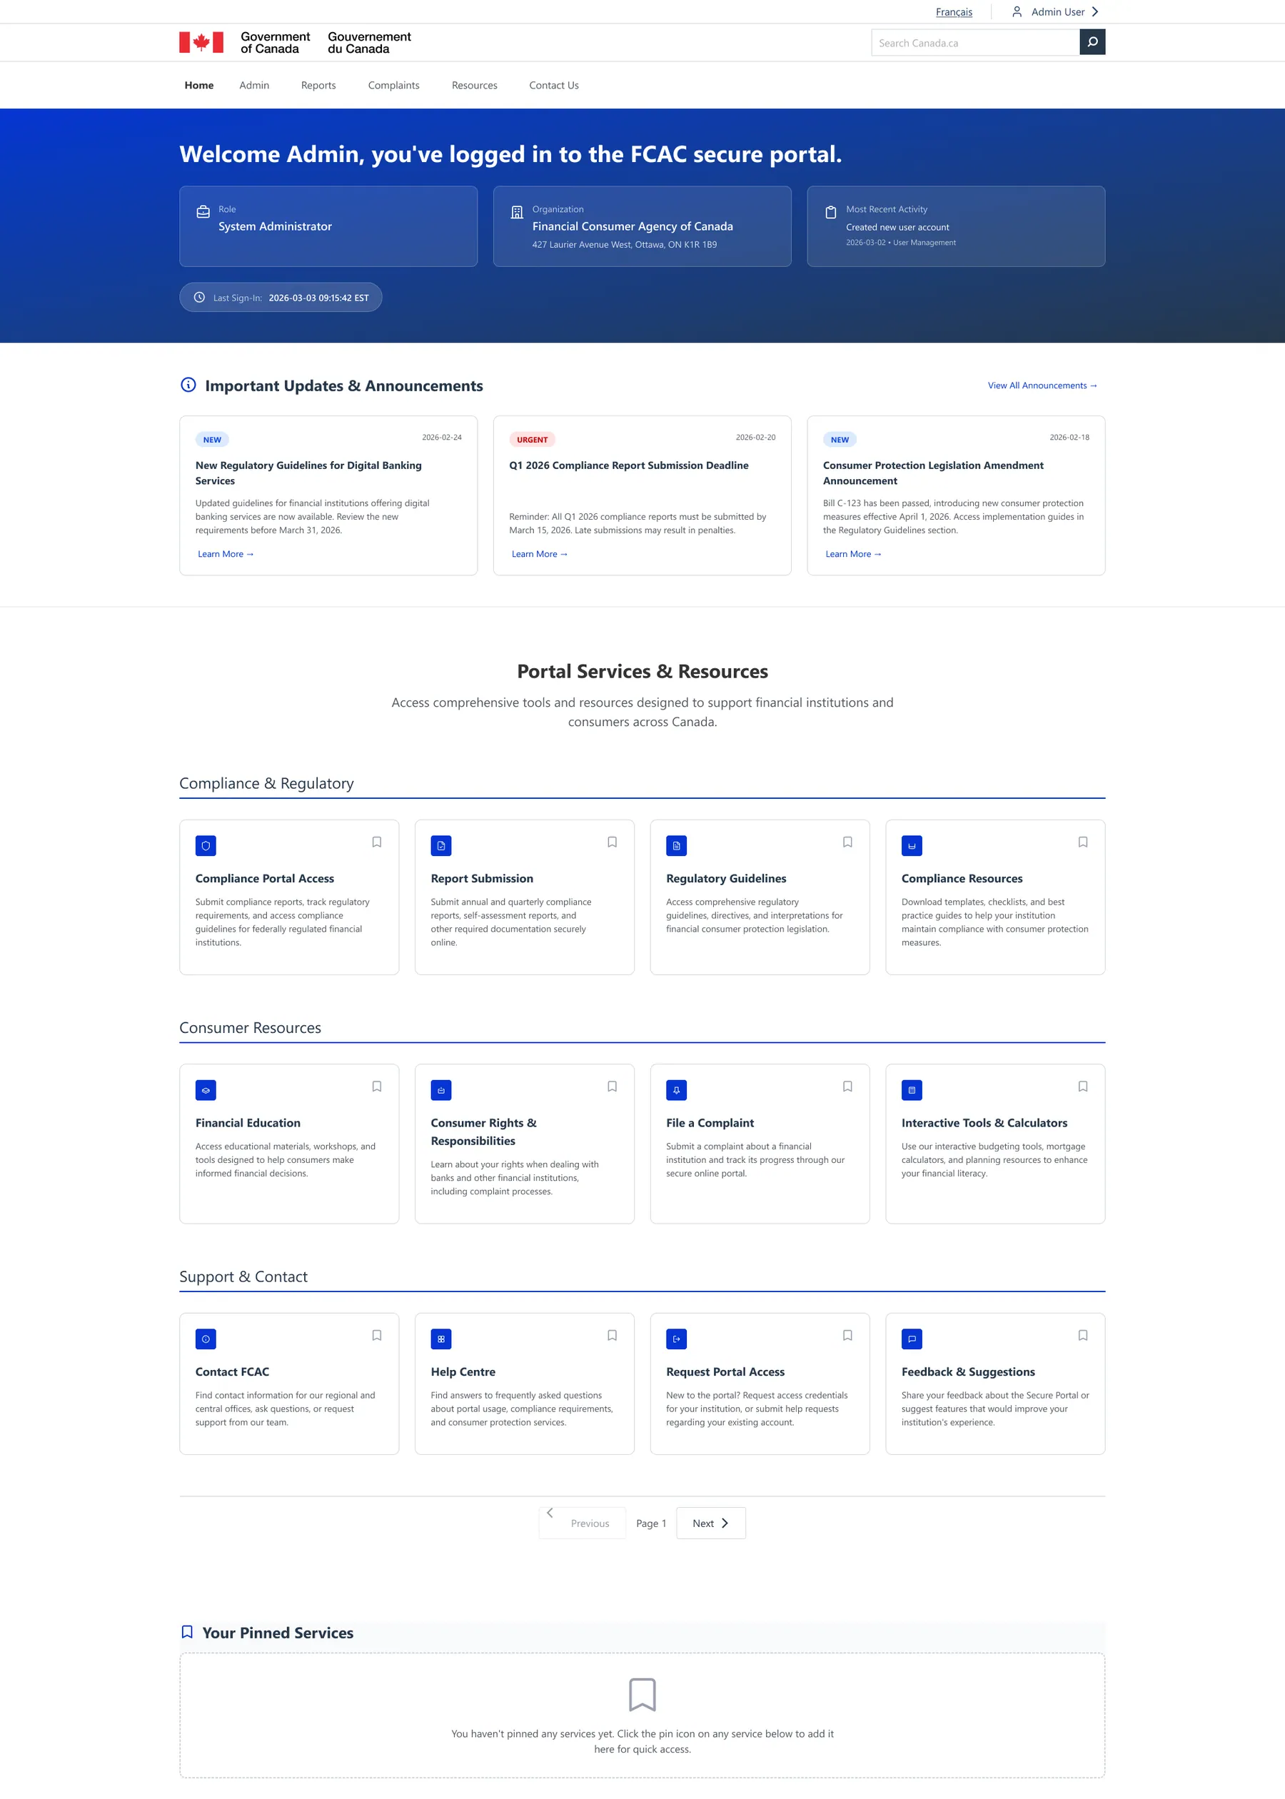Click the Report Submission blue icon
Viewport: 1285px width, 1799px height.
pyautogui.click(x=440, y=846)
